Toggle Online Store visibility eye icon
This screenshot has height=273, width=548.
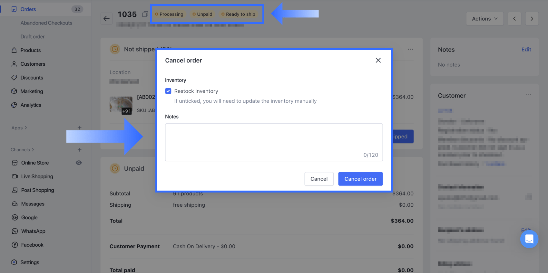tap(79, 163)
